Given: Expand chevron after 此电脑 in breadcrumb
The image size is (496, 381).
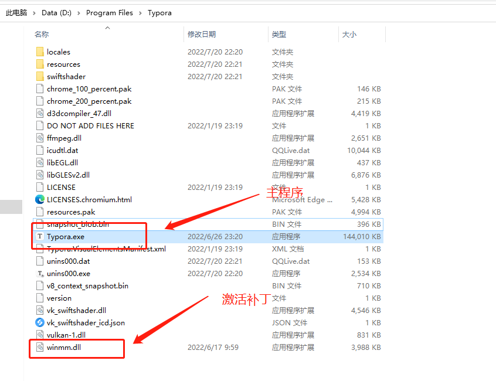Looking at the screenshot, I should (34, 13).
